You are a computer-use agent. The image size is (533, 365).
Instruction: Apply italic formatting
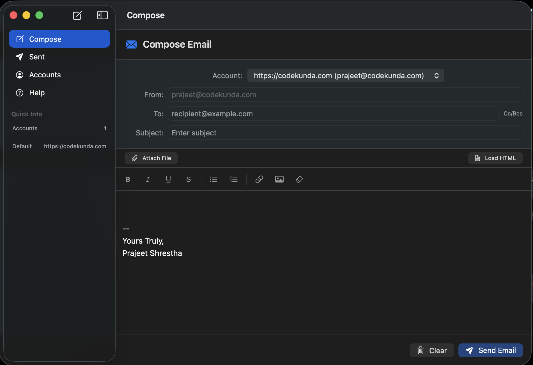coord(148,179)
